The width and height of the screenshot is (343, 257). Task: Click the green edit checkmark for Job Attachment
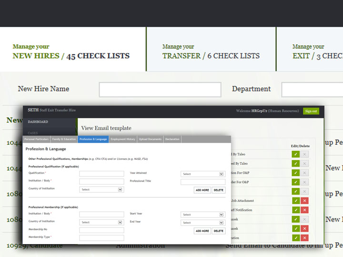coord(296,201)
